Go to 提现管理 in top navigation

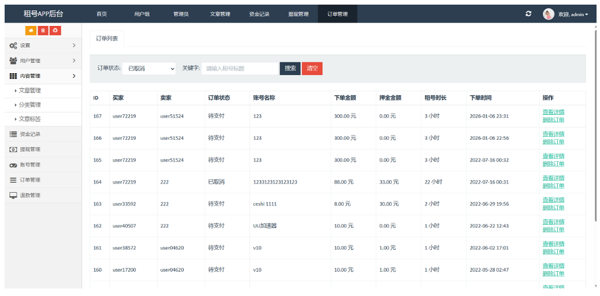tap(298, 14)
